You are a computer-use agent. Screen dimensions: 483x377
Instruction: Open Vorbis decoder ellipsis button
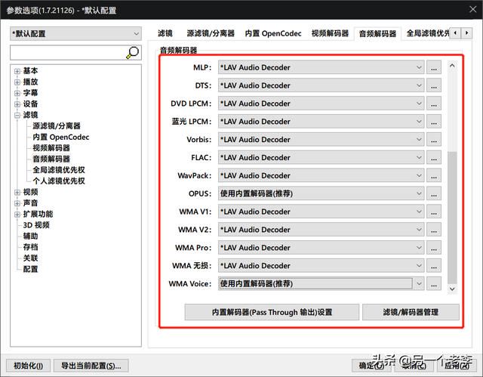point(434,140)
